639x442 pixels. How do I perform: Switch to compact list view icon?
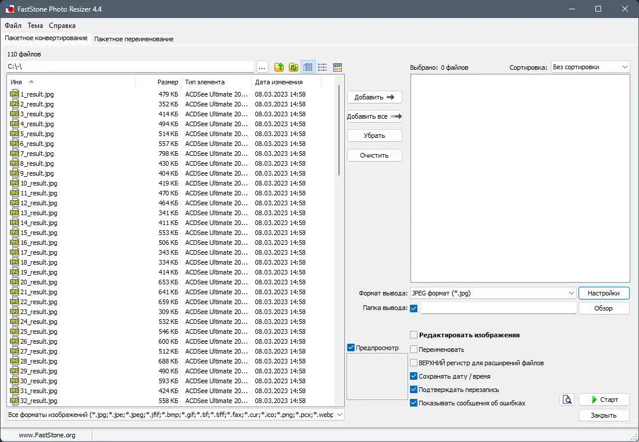pos(322,67)
